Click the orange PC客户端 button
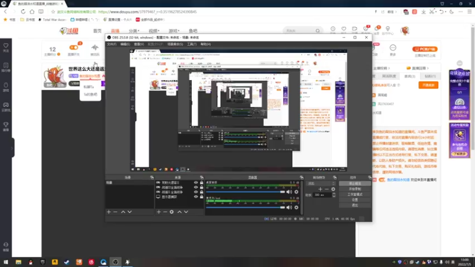Viewport: 475px width, 267px height. [425, 49]
